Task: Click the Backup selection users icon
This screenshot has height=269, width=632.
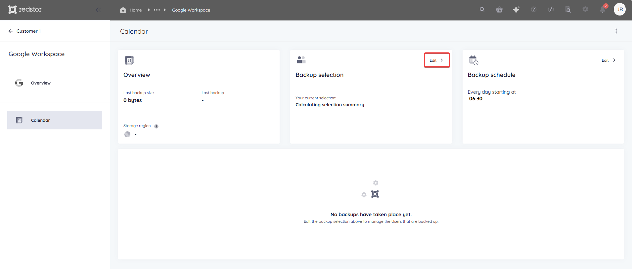Action: tap(301, 60)
